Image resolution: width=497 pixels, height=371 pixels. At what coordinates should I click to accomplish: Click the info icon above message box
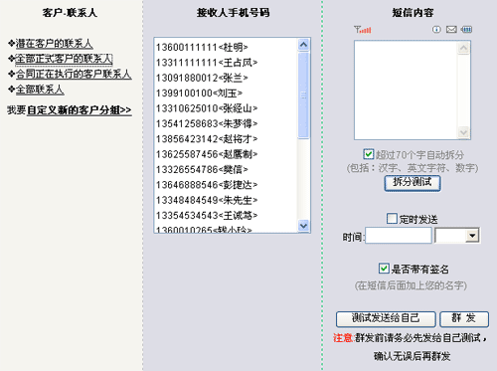click(x=436, y=30)
